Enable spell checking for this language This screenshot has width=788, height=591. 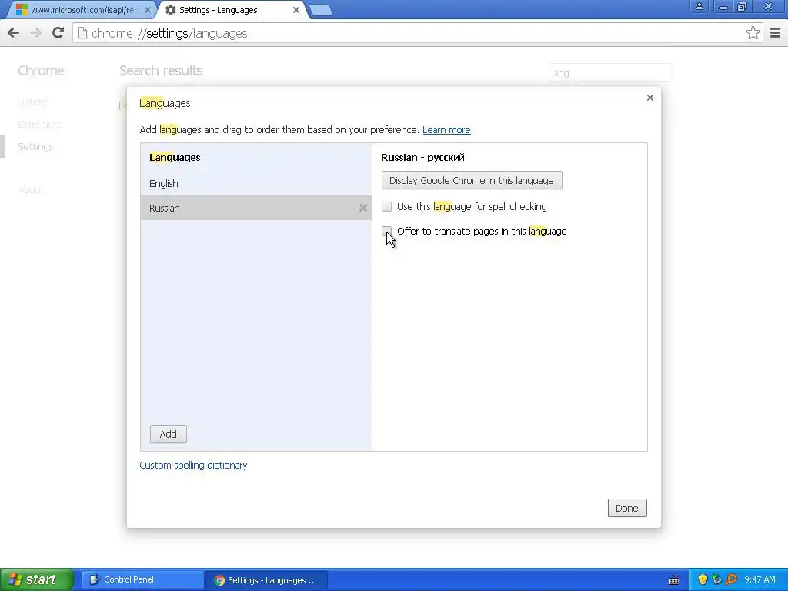coord(386,206)
